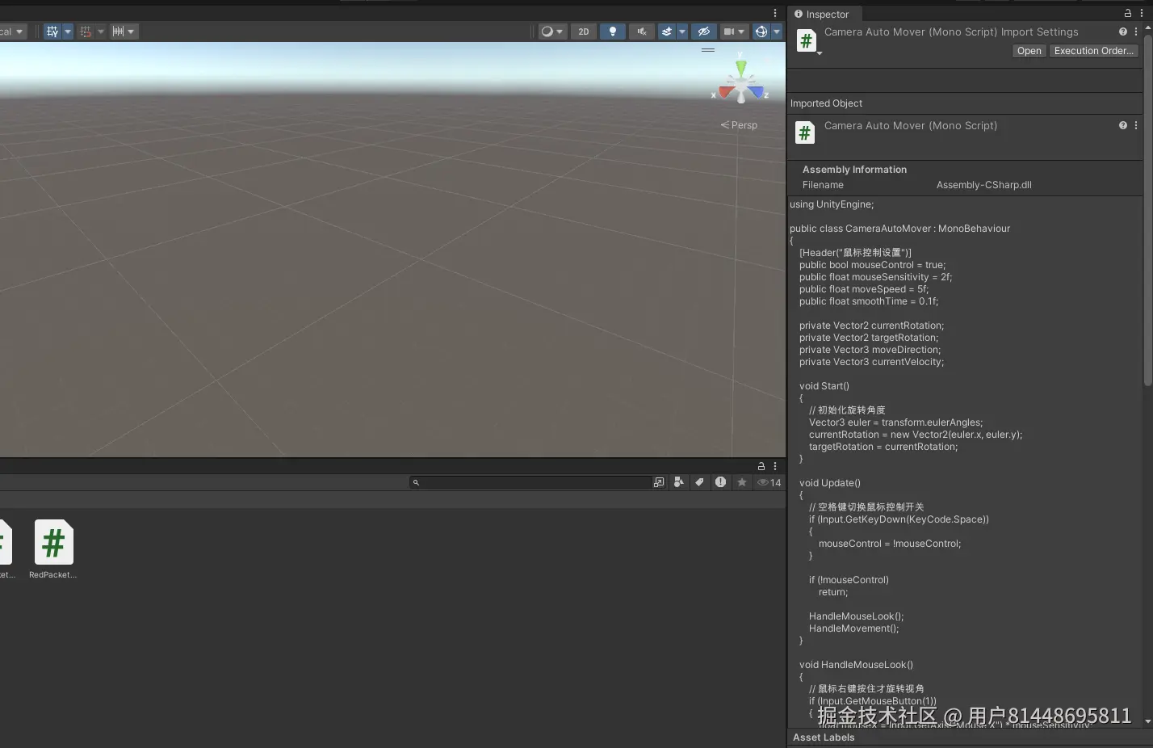Toggle scene audio mute button
The width and height of the screenshot is (1153, 748).
tap(641, 32)
